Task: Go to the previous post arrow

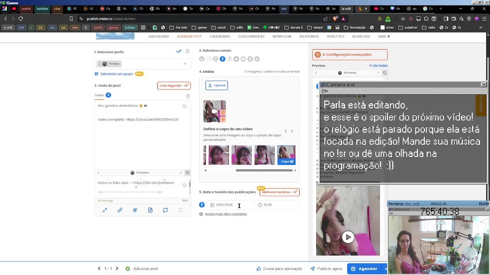Action: (99, 269)
